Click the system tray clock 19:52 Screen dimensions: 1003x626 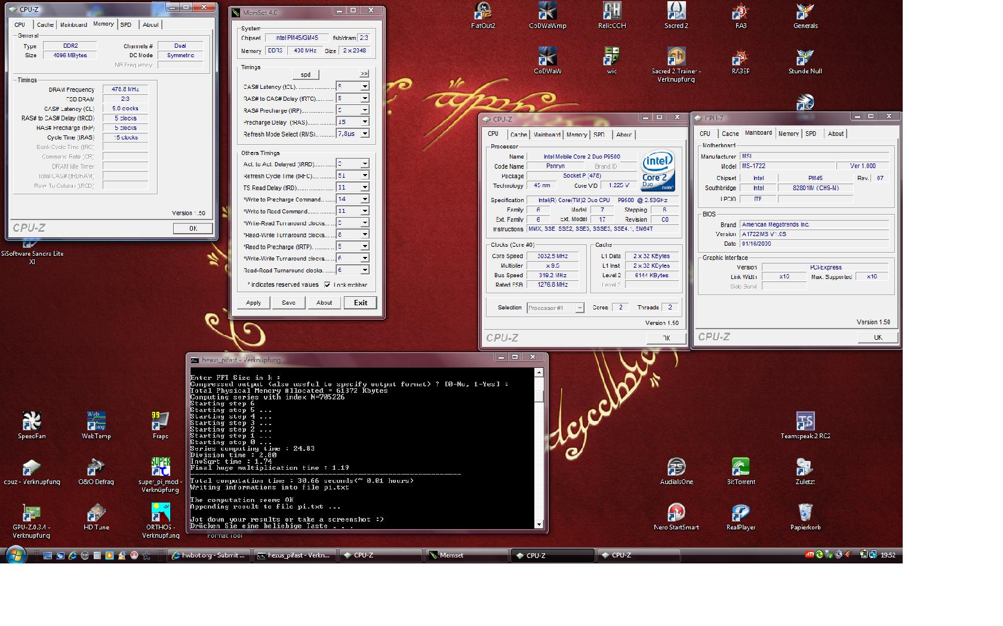tap(888, 555)
